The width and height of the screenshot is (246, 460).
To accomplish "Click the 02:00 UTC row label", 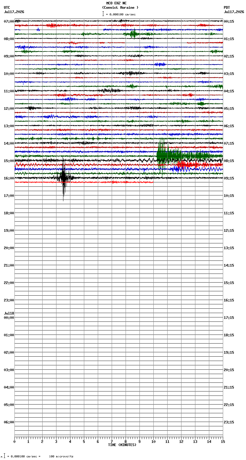I will point(9,353).
